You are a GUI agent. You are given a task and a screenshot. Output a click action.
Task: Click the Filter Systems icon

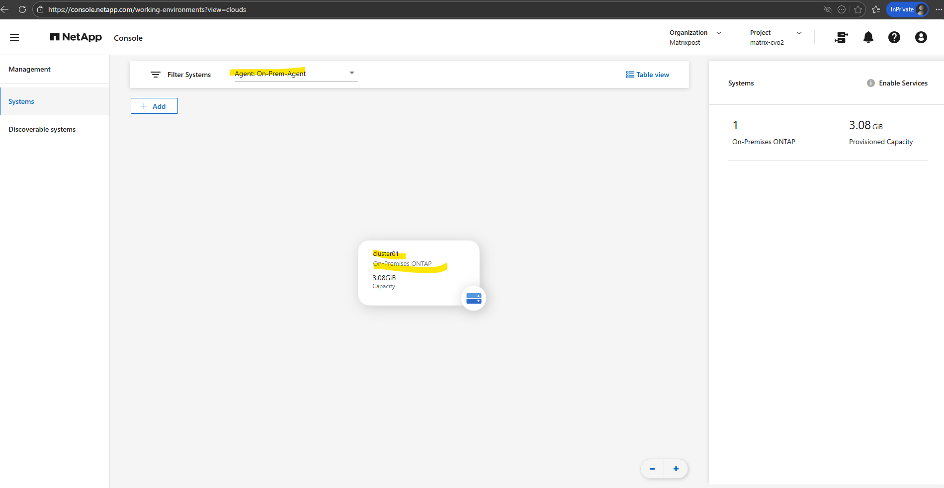pyautogui.click(x=156, y=75)
